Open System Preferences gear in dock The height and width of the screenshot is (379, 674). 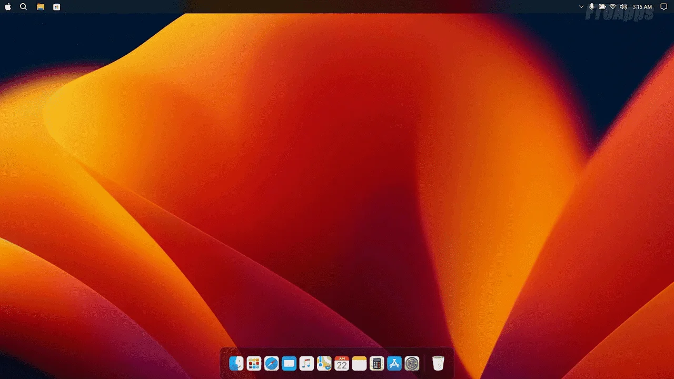[412, 363]
